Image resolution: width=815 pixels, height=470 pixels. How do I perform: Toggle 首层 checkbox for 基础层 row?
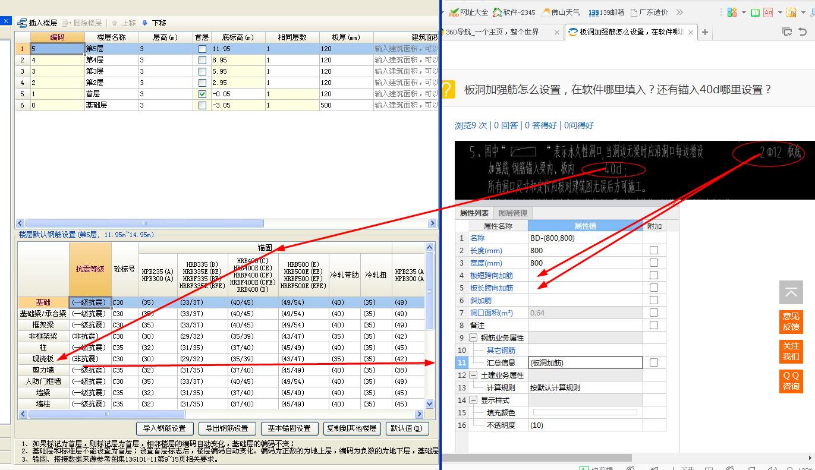tap(202, 105)
